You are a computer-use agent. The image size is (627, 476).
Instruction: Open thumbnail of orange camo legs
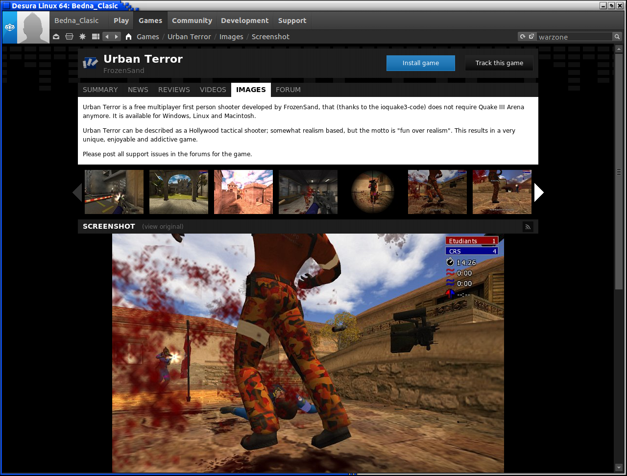(437, 192)
